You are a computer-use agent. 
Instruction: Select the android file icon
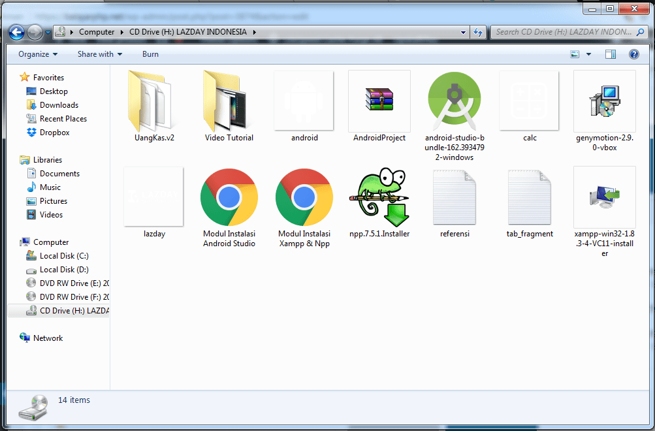[304, 101]
